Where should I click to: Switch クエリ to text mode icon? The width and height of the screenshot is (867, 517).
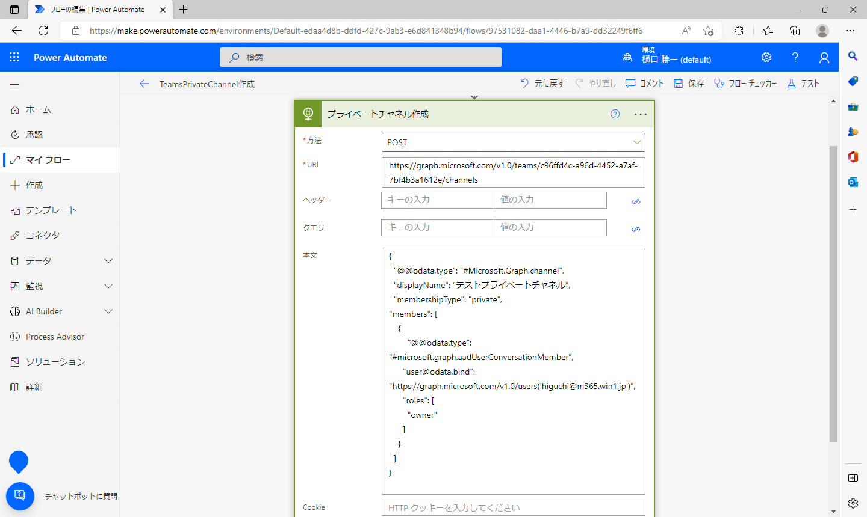pyautogui.click(x=636, y=229)
